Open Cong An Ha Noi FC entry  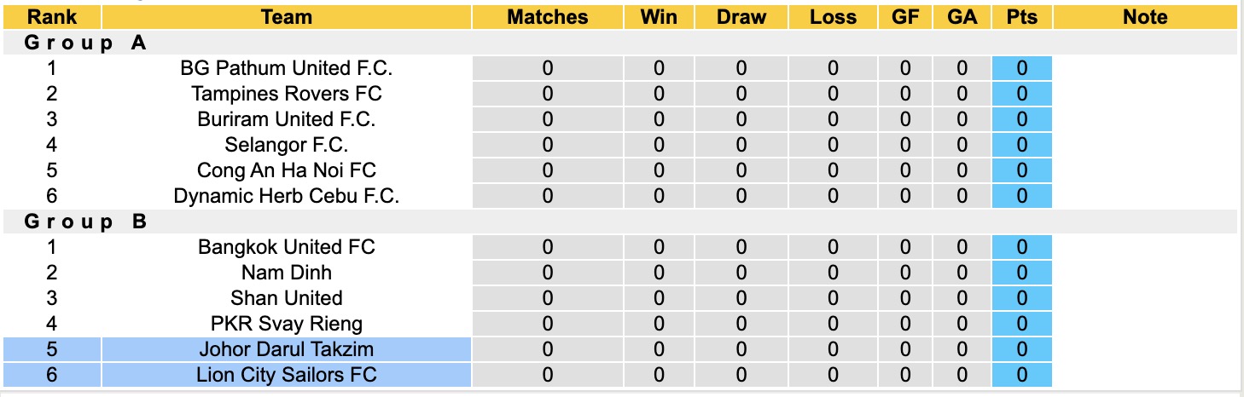[x=286, y=170]
